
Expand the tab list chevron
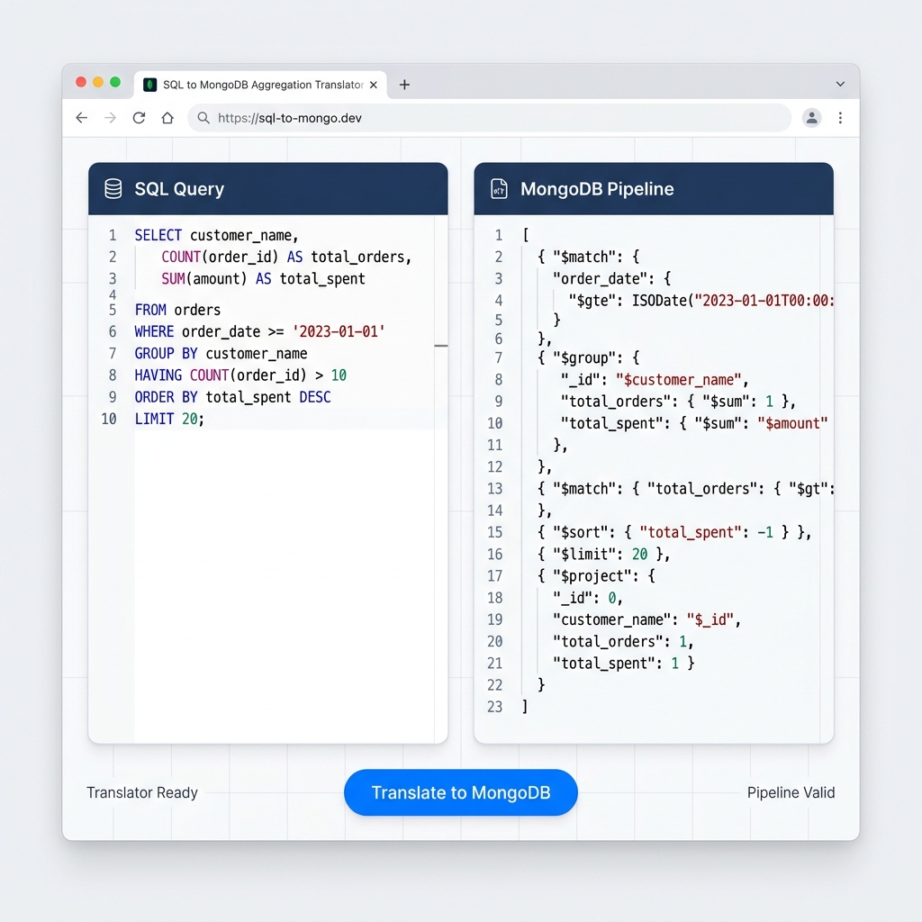[840, 84]
